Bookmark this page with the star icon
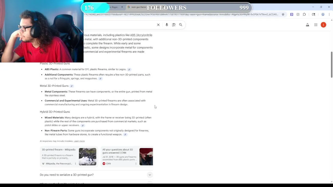The width and height of the screenshot is (333, 187). pos(283,14)
